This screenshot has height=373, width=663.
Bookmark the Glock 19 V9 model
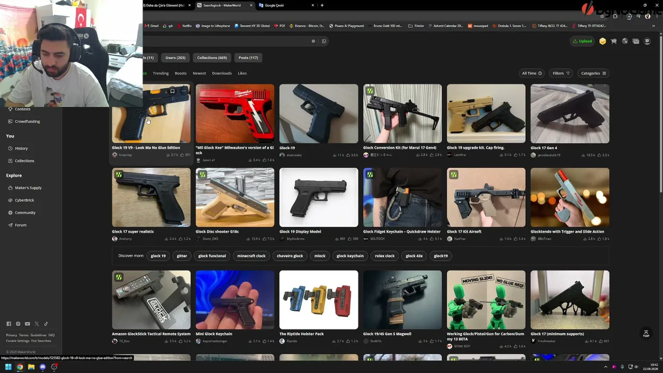172,91
